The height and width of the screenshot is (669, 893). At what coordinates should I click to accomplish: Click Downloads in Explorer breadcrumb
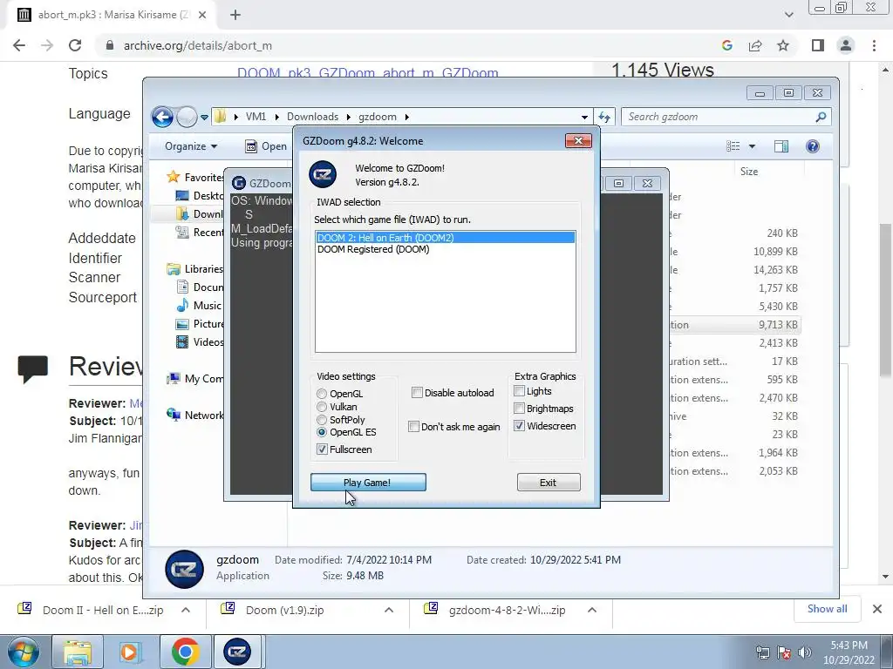pos(313,117)
